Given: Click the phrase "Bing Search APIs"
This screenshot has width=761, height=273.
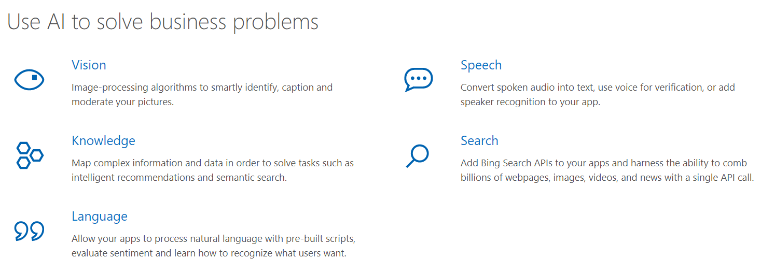Looking at the screenshot, I should pyautogui.click(x=512, y=163).
